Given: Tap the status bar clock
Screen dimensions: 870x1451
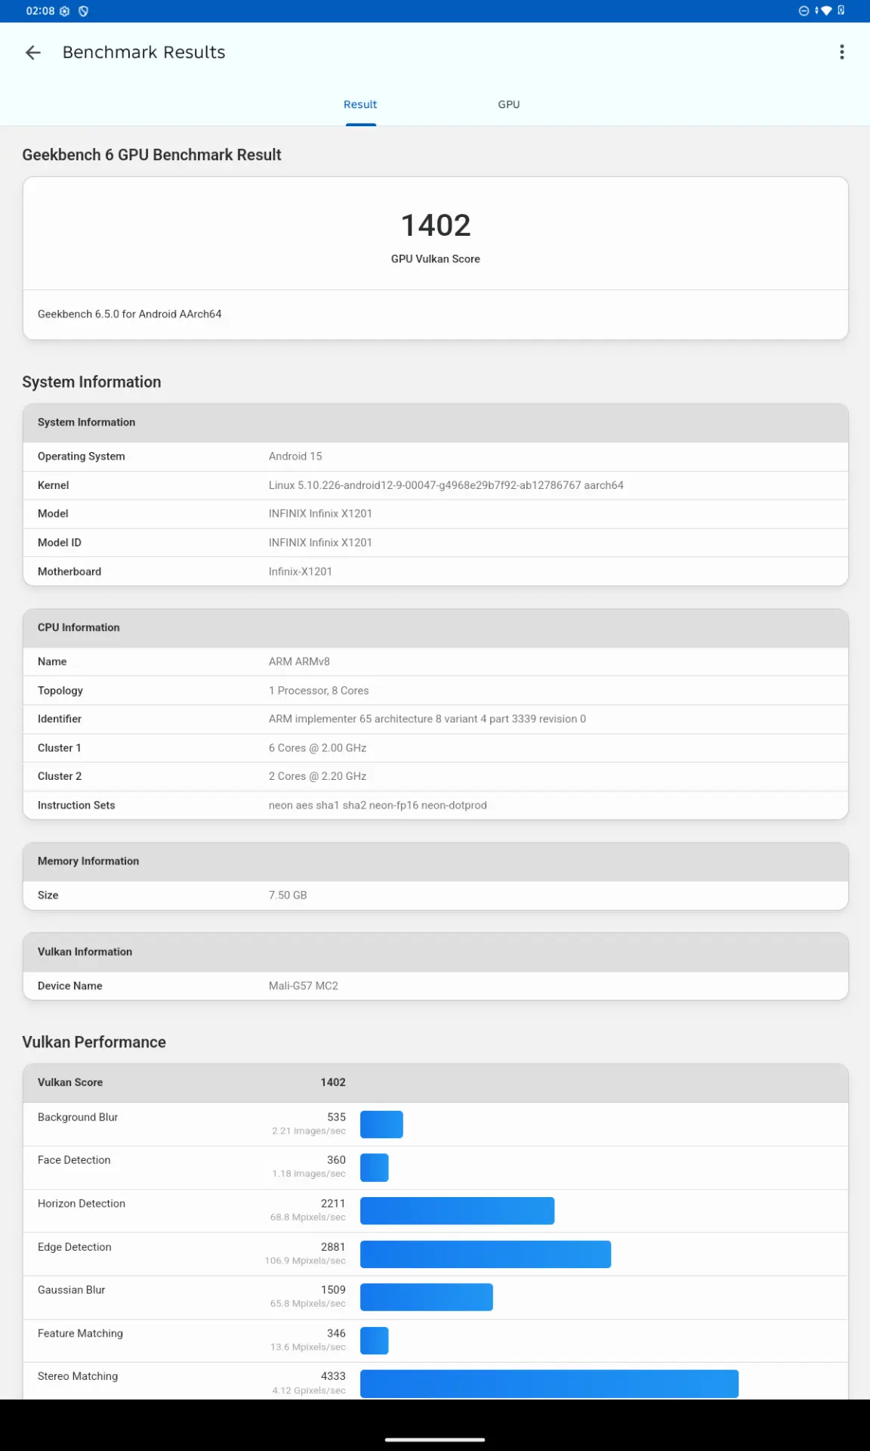Looking at the screenshot, I should [40, 11].
